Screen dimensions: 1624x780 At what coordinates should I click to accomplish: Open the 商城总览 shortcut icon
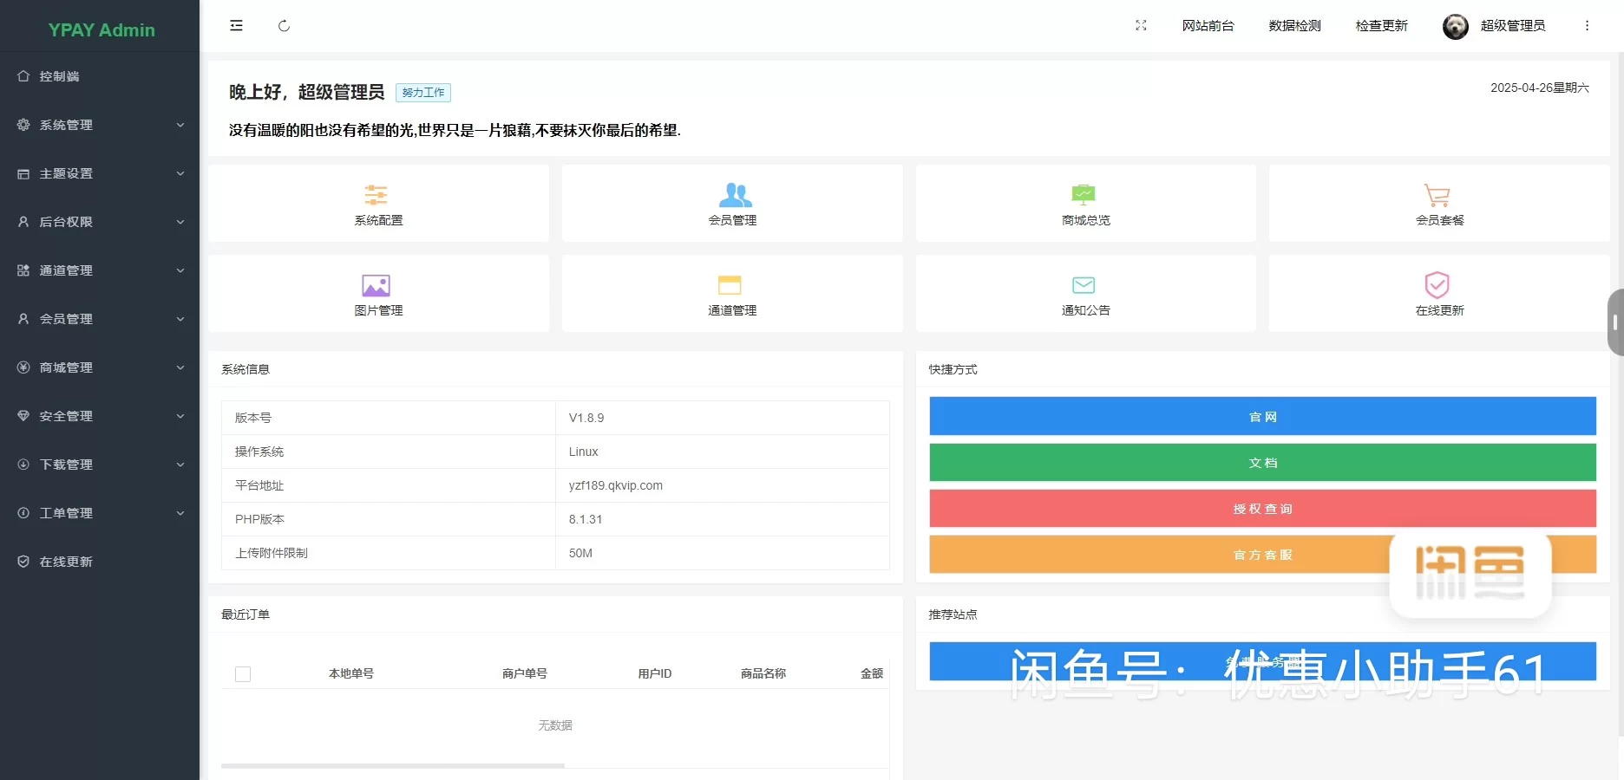(1084, 204)
